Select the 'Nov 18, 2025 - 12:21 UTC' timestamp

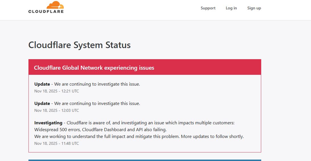pyautogui.click(x=57, y=91)
